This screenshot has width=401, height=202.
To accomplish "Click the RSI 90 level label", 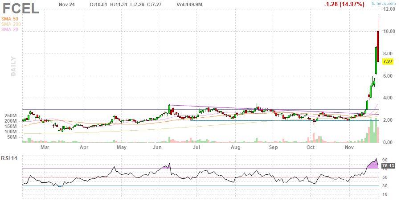I will (385, 160).
